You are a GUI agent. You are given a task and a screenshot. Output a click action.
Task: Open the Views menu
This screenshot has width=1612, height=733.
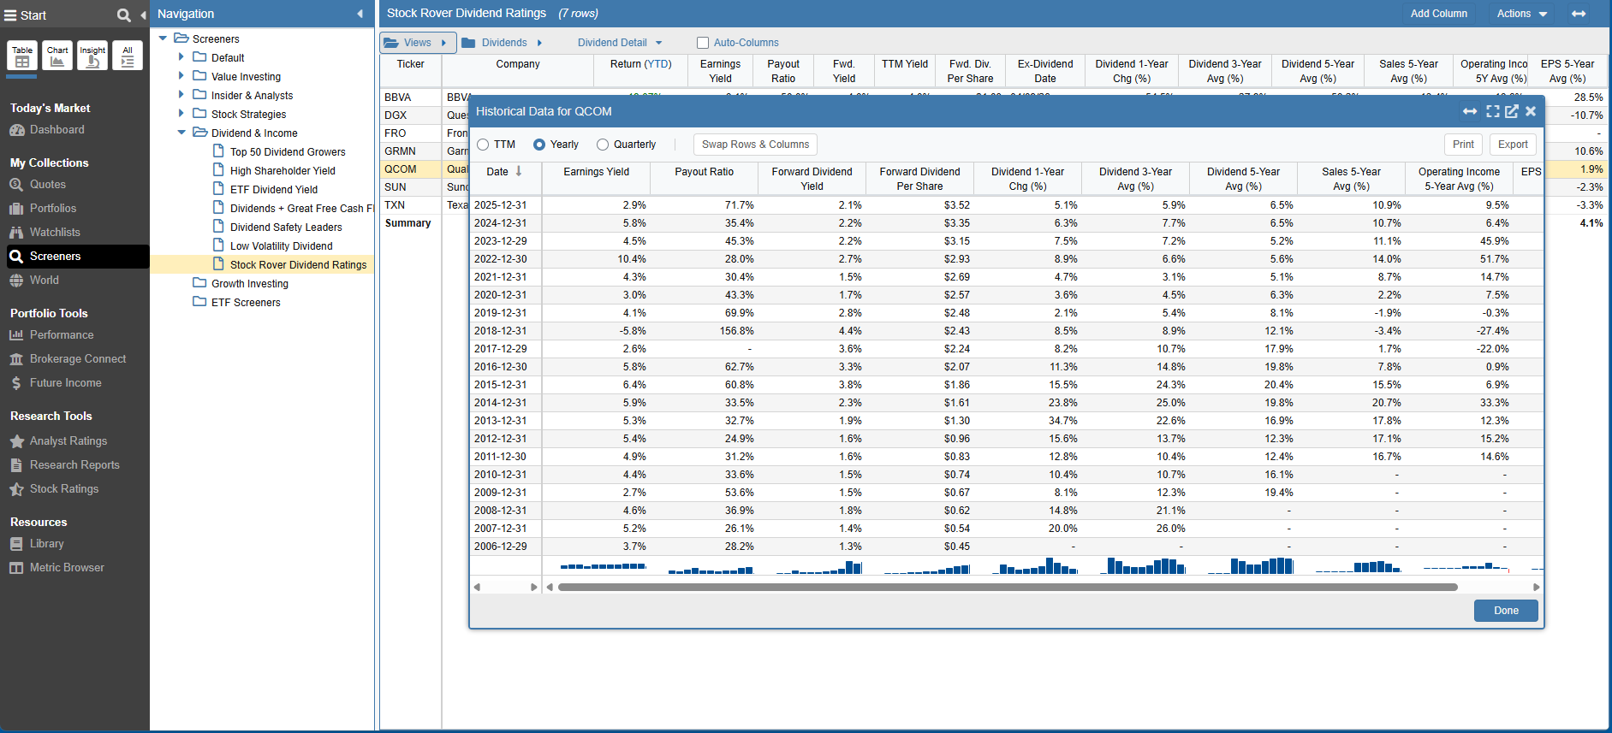(x=418, y=43)
